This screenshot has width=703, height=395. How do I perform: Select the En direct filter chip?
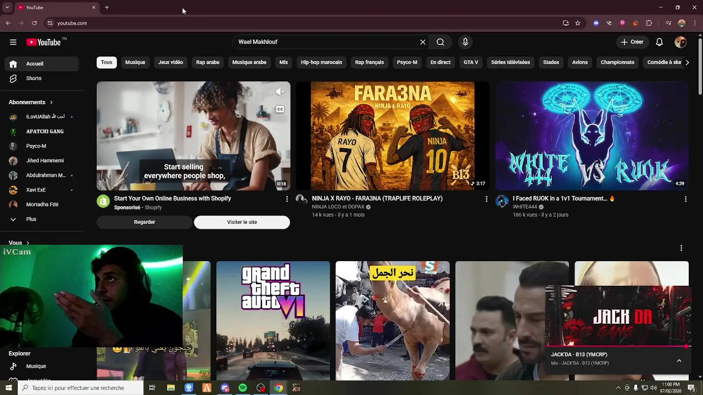coord(440,63)
